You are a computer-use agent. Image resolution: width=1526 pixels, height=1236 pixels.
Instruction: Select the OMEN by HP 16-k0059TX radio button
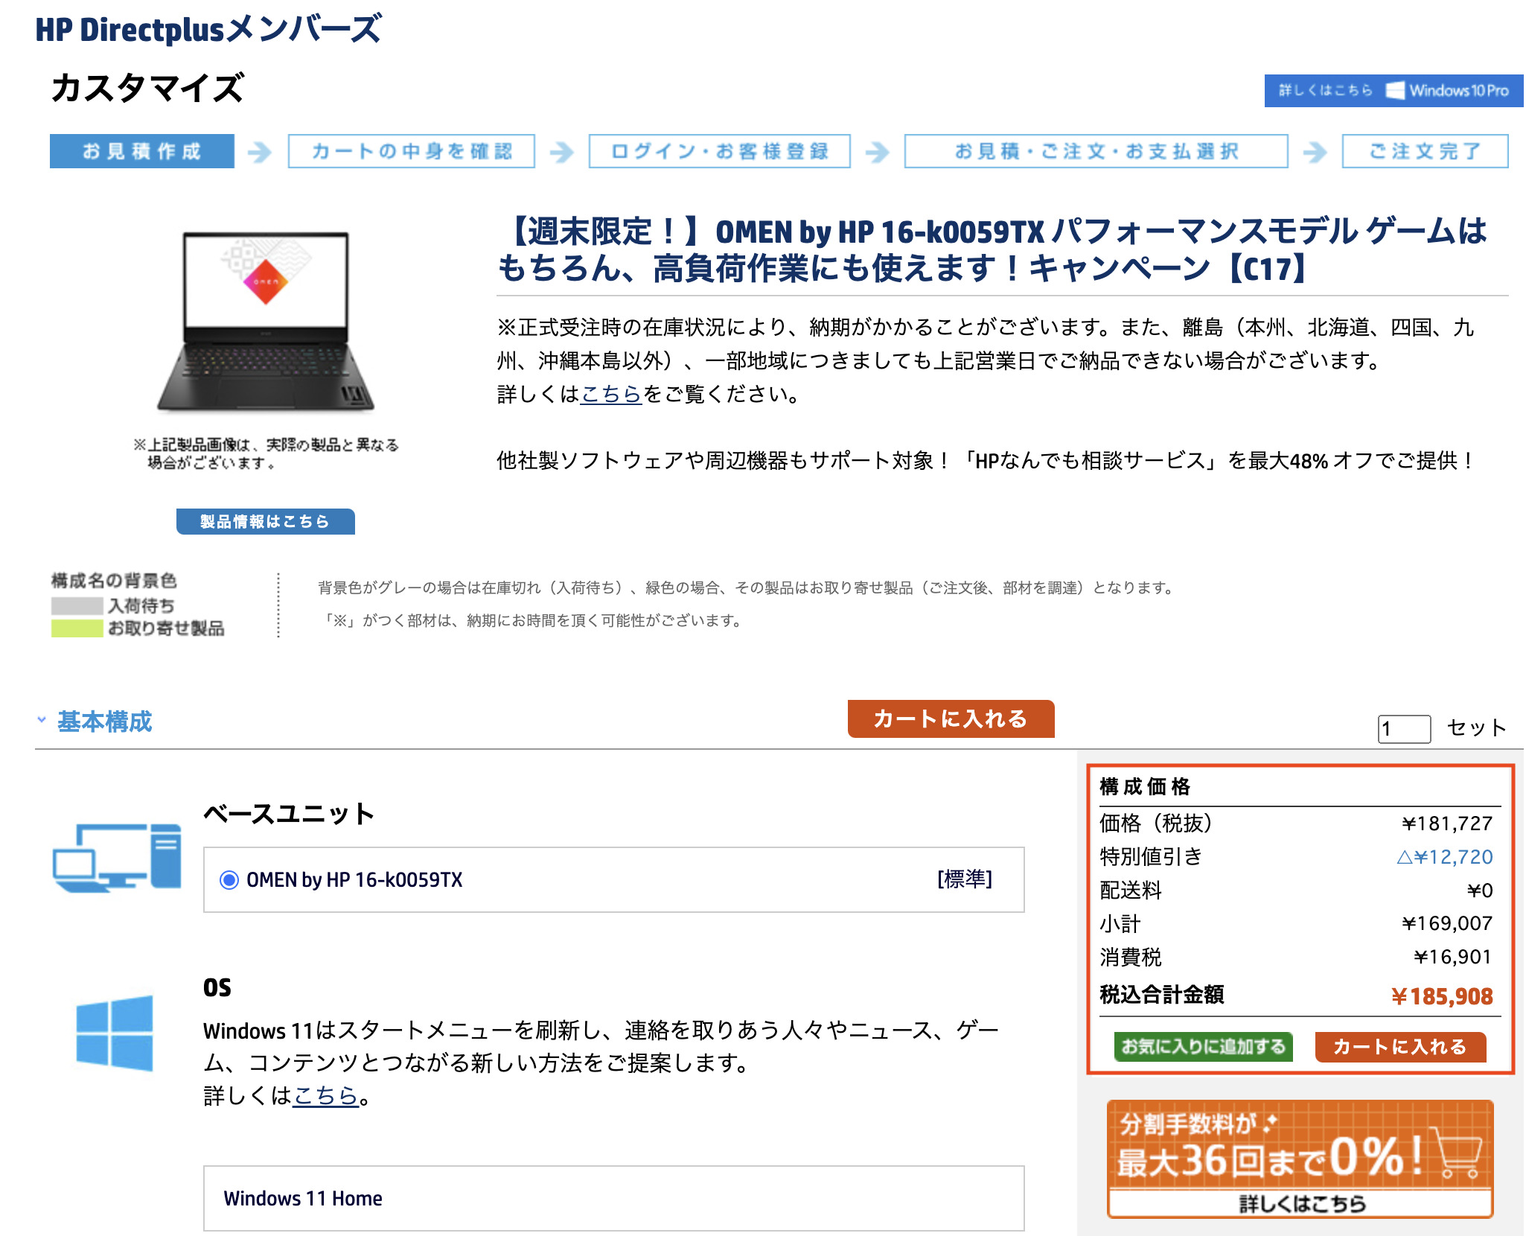229,880
